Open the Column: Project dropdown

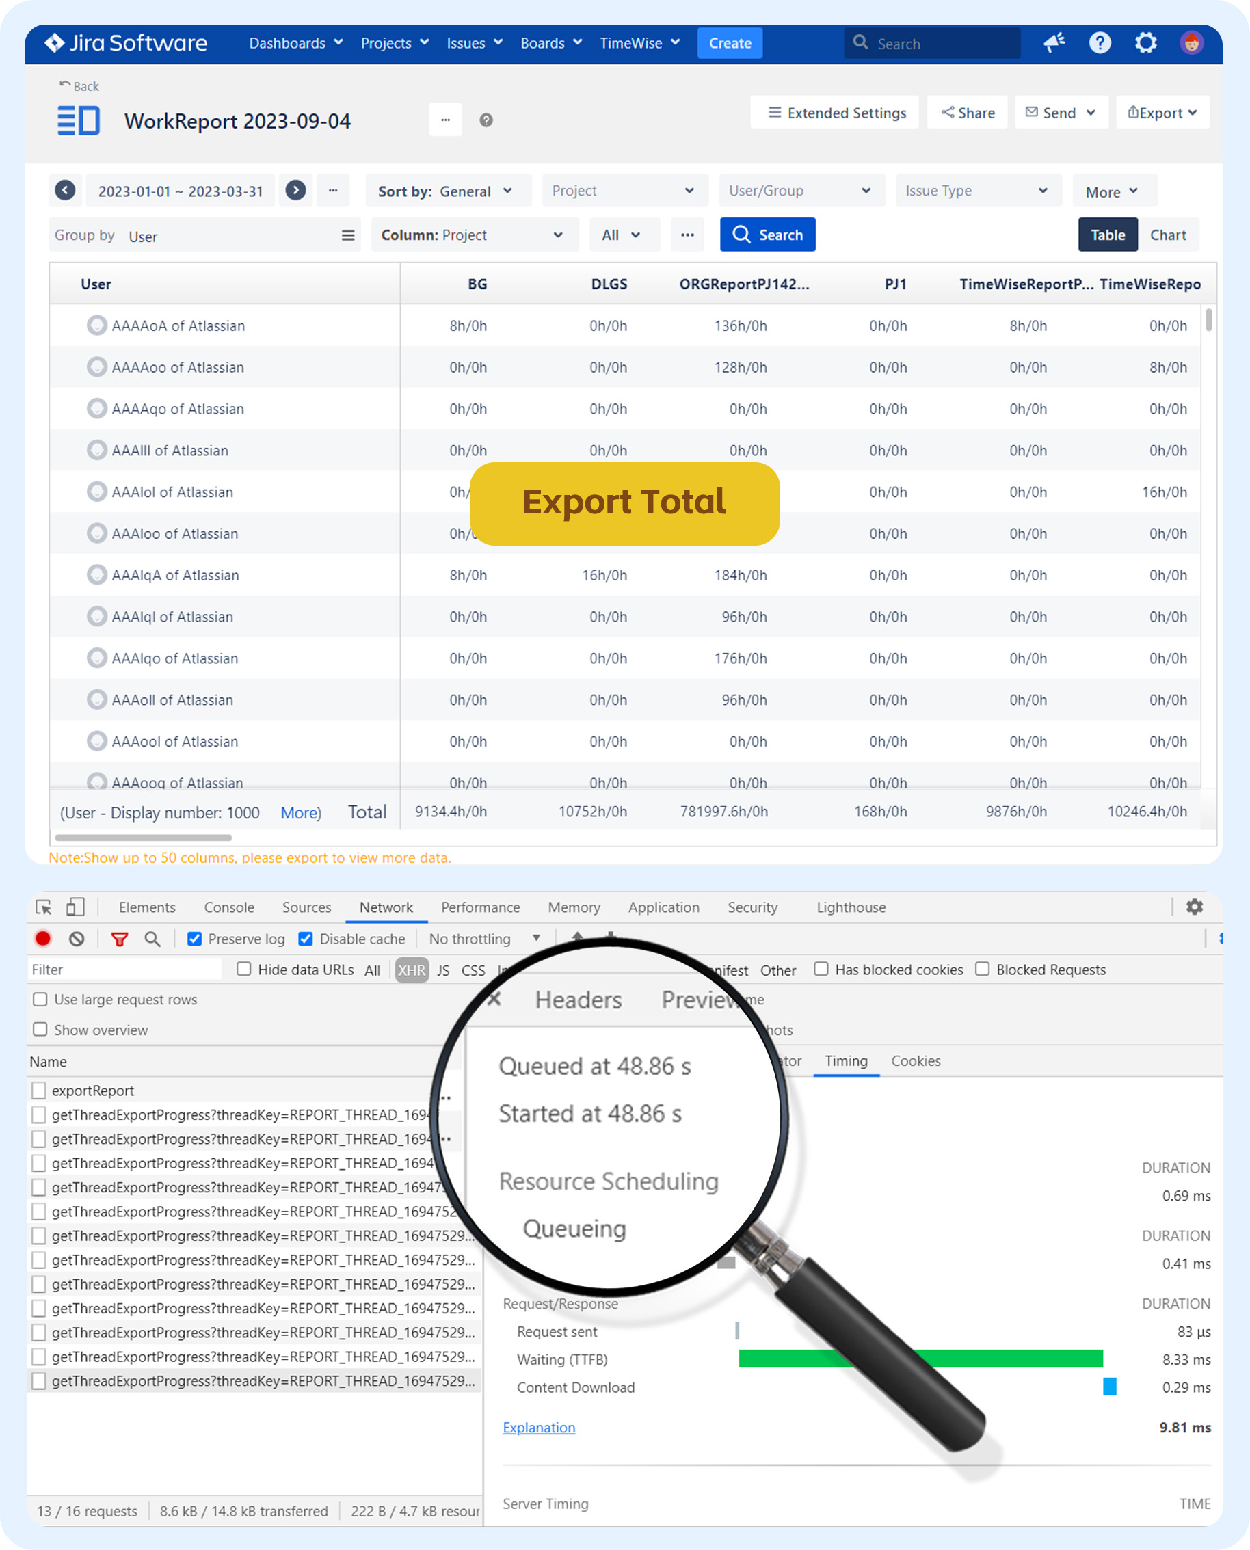click(x=475, y=235)
